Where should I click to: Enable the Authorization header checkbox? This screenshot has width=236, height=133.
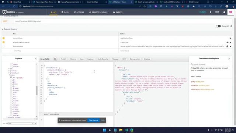pos(3,47)
